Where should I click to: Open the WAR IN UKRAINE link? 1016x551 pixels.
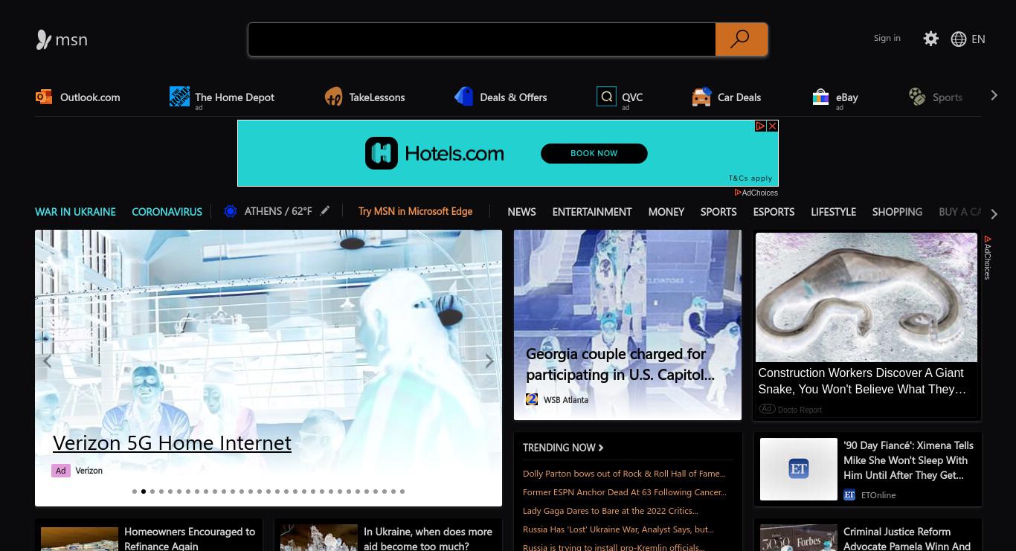[x=75, y=212]
